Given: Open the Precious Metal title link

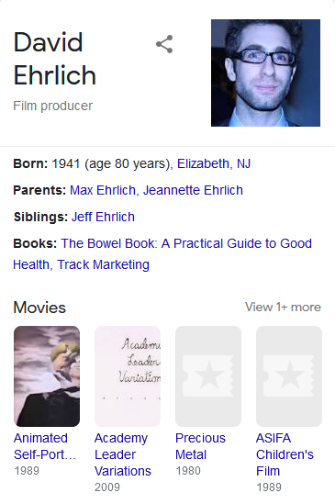Looking at the screenshot, I should pyautogui.click(x=200, y=446).
